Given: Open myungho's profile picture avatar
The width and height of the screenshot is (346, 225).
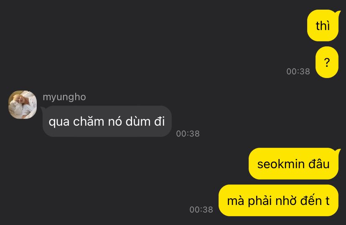Looking at the screenshot, I should pos(23,105).
